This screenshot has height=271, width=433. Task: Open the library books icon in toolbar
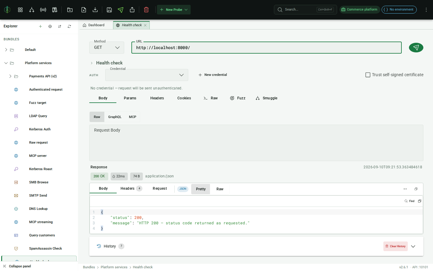[54, 10]
